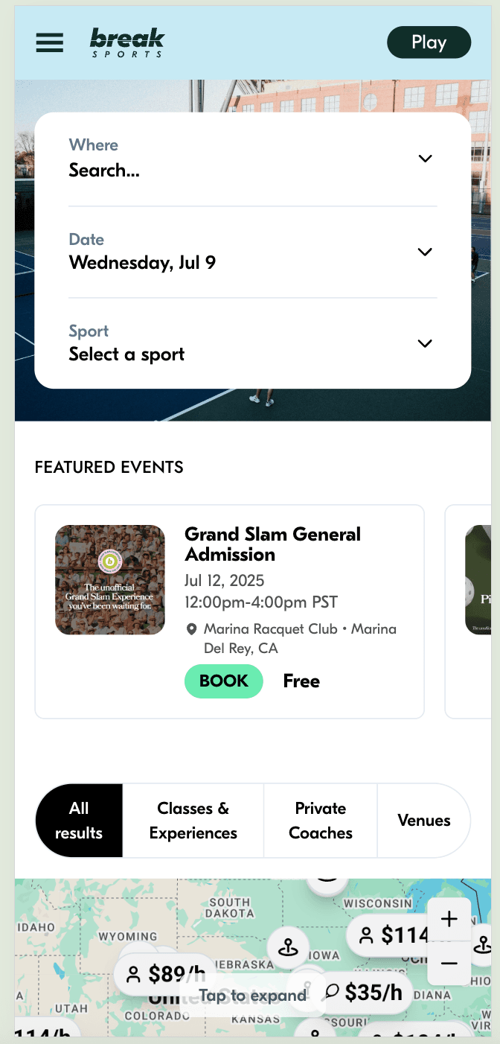Open the Grand Slam event thumbnail image
Screen dimensions: 500x1044
pyautogui.click(x=110, y=580)
